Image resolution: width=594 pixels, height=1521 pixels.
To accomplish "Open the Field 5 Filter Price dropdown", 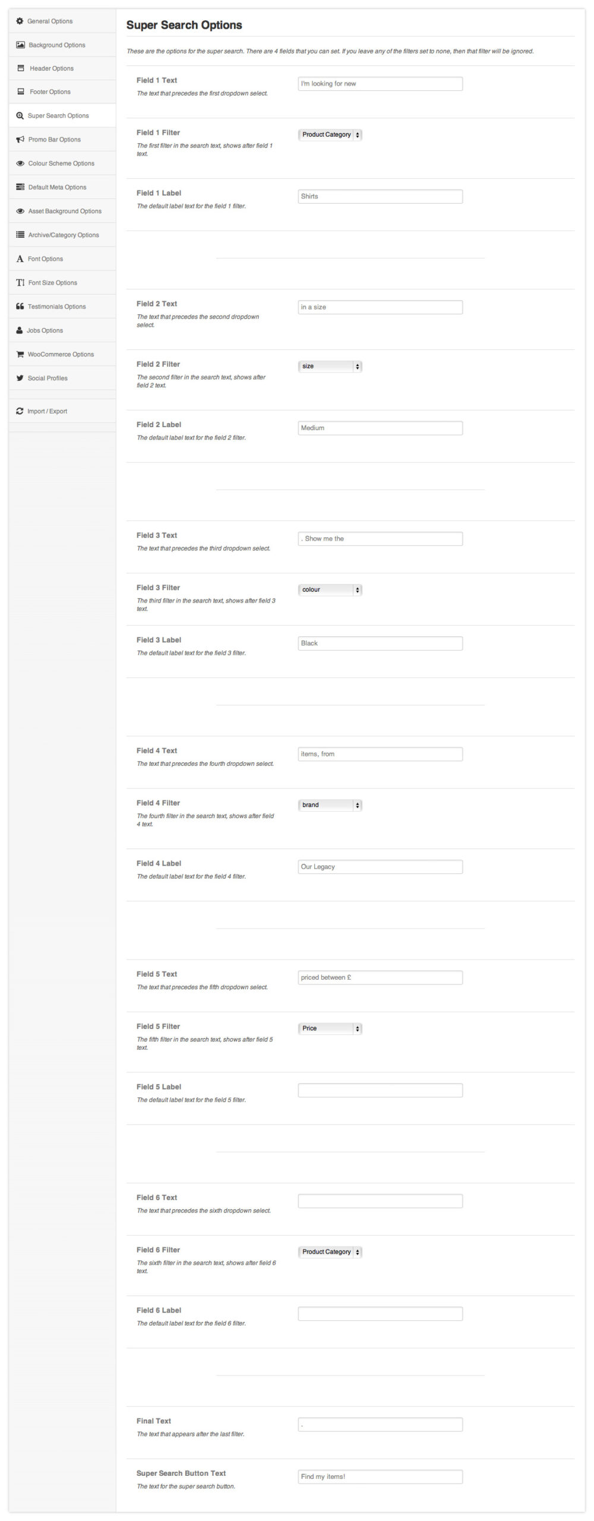I will coord(330,1028).
